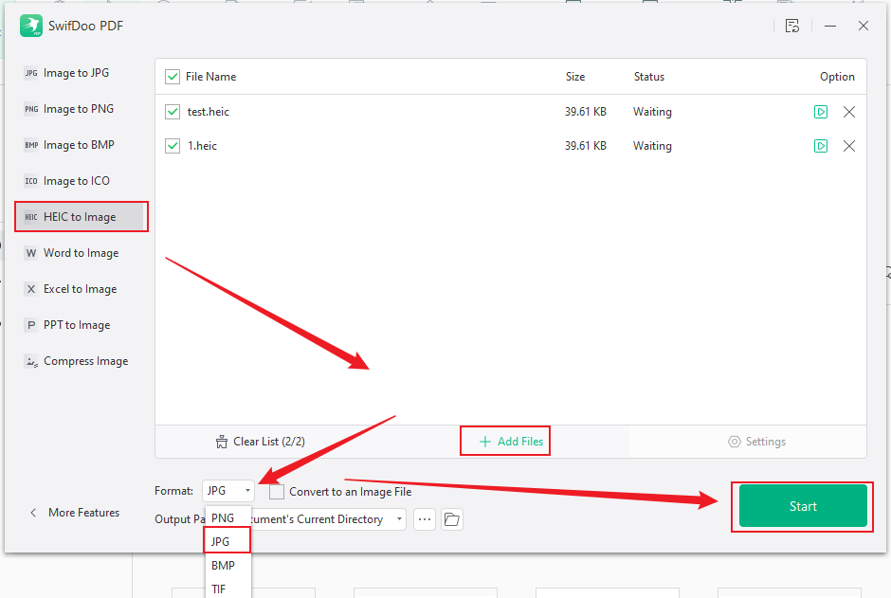This screenshot has width=891, height=598.
Task: Switch to Word to Image
Action: [79, 252]
